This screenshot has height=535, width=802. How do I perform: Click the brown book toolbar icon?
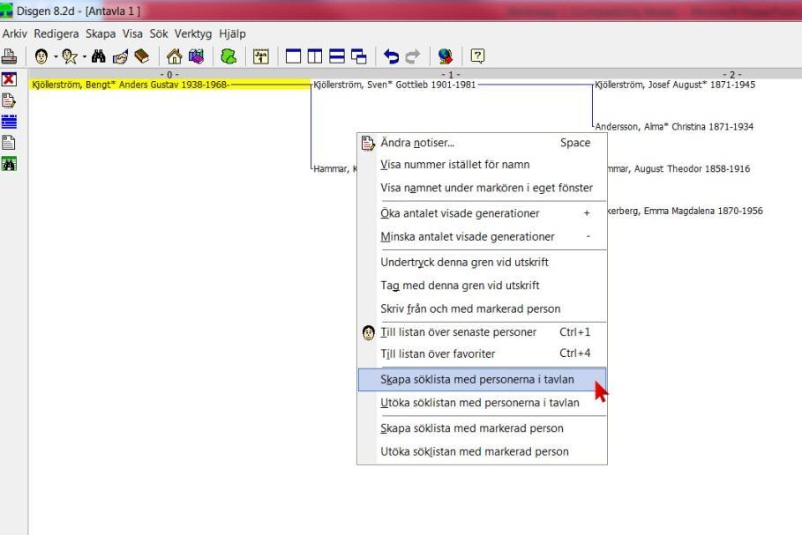point(142,56)
